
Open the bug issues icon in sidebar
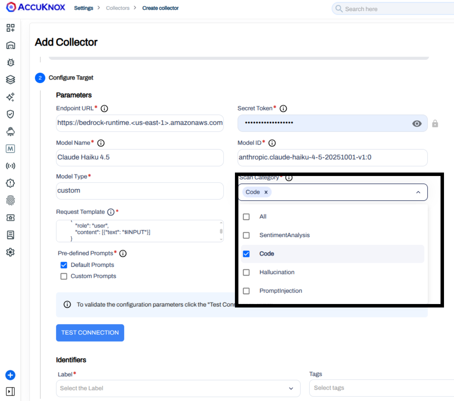coord(10,62)
